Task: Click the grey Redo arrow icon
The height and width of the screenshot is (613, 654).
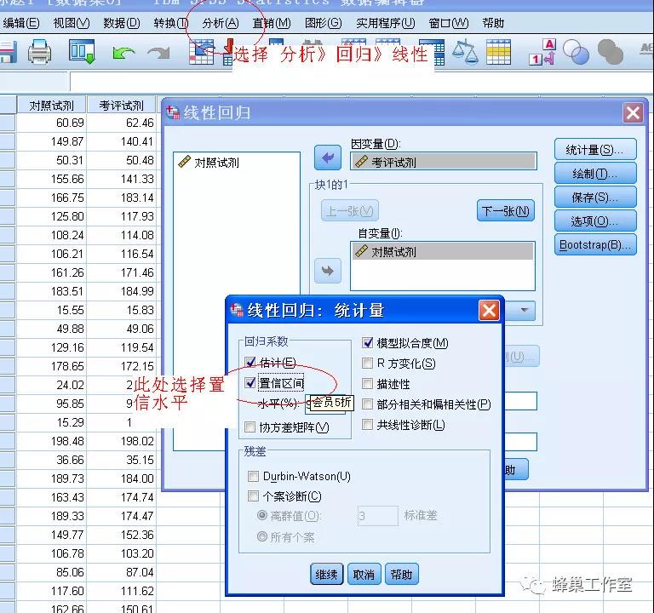Action: pos(158,54)
